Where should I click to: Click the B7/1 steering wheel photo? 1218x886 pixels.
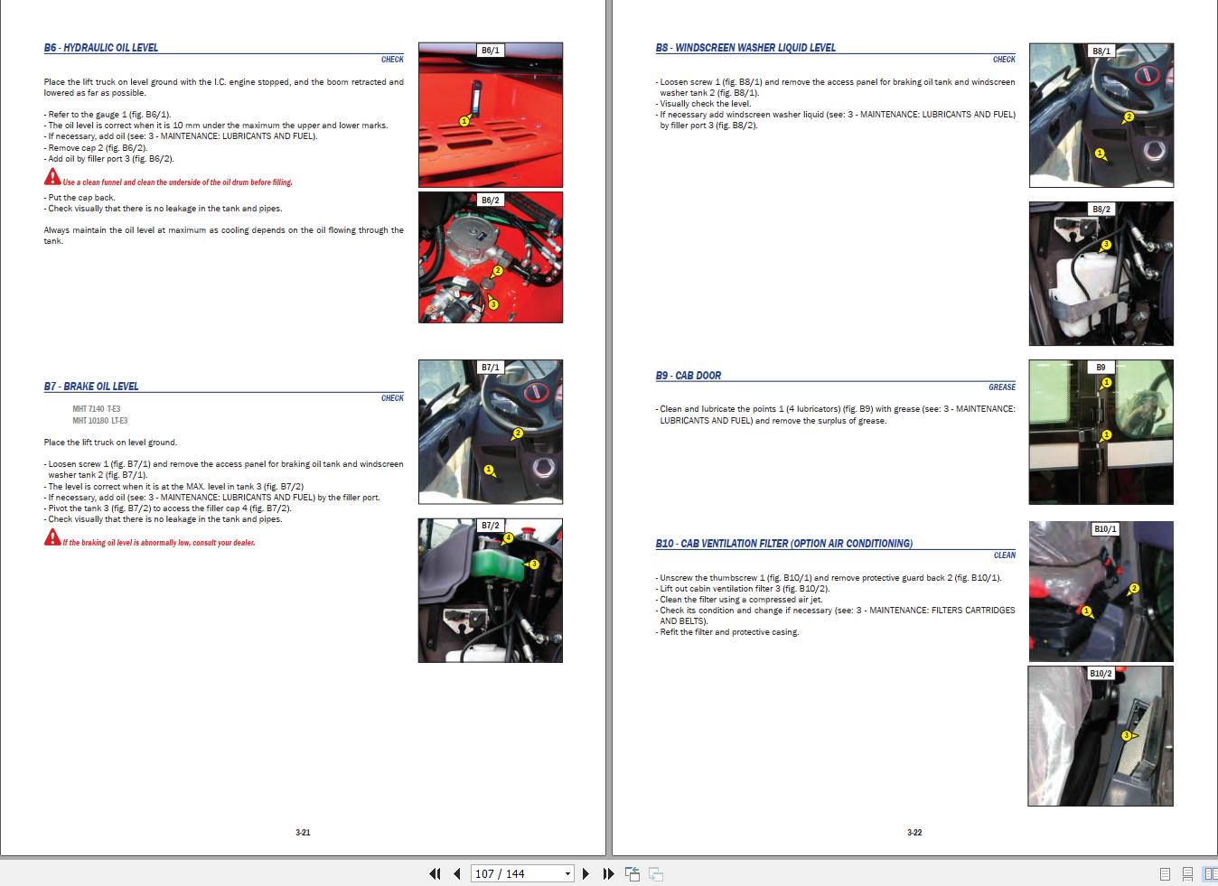coord(490,431)
